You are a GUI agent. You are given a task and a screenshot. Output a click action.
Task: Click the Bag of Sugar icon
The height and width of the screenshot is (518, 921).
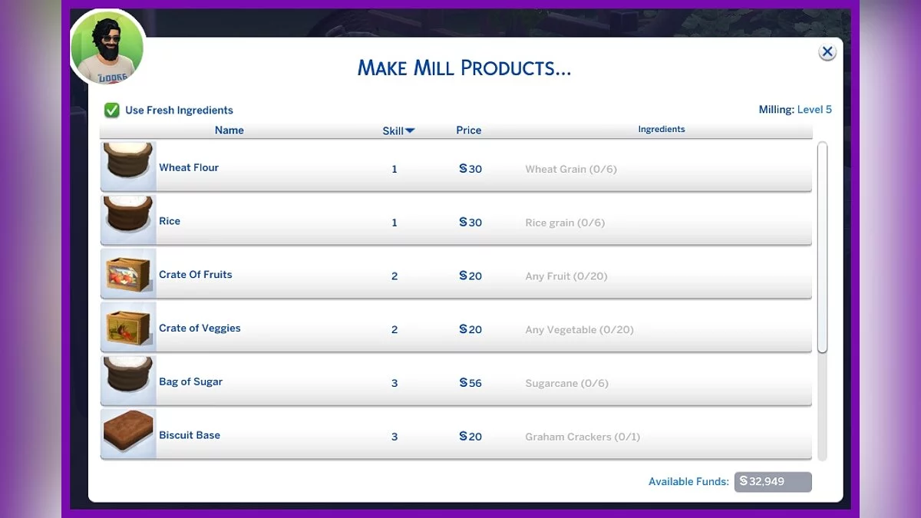(128, 381)
